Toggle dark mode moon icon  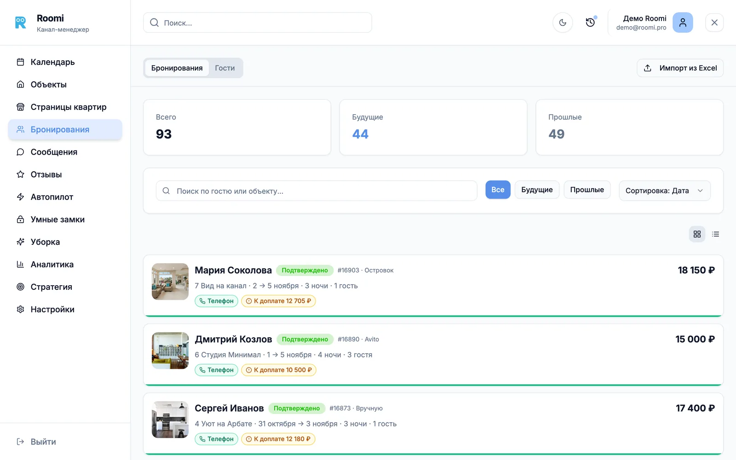tap(563, 23)
